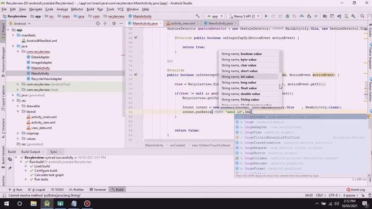This screenshot has height=209, width=372.
Task: Expand Load build task node
Action: (x=26, y=166)
